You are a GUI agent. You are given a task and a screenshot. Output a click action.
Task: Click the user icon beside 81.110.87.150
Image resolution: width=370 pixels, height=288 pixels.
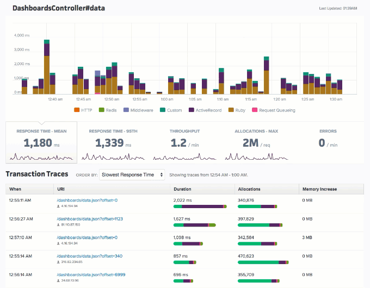(x=58, y=225)
